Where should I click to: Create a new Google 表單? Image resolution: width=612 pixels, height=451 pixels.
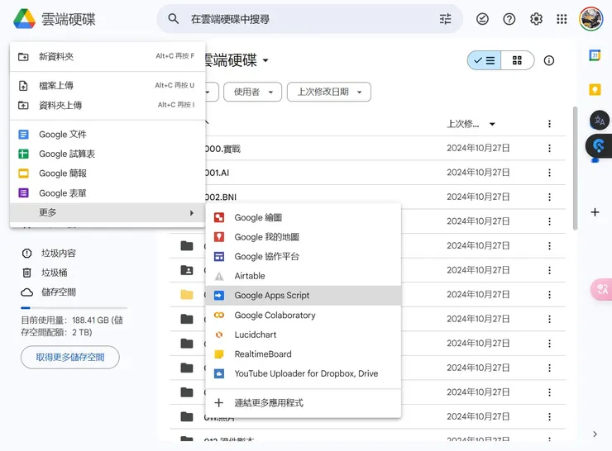108,193
